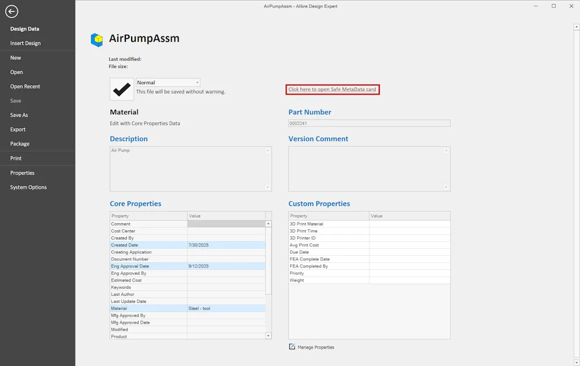The image size is (580, 366).
Task: Click the Custom Properties Property column header
Action: (329, 216)
